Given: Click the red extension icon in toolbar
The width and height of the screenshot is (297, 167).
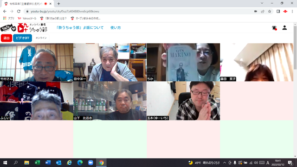Looking at the screenshot, I should 285,11.
